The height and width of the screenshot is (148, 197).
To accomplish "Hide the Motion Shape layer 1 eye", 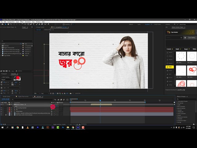I will click(x=1, y=105).
